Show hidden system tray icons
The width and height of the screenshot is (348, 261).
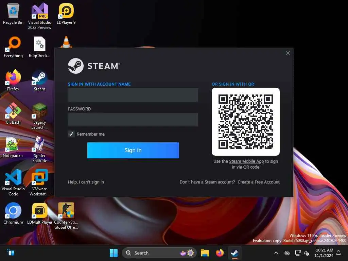(x=276, y=253)
